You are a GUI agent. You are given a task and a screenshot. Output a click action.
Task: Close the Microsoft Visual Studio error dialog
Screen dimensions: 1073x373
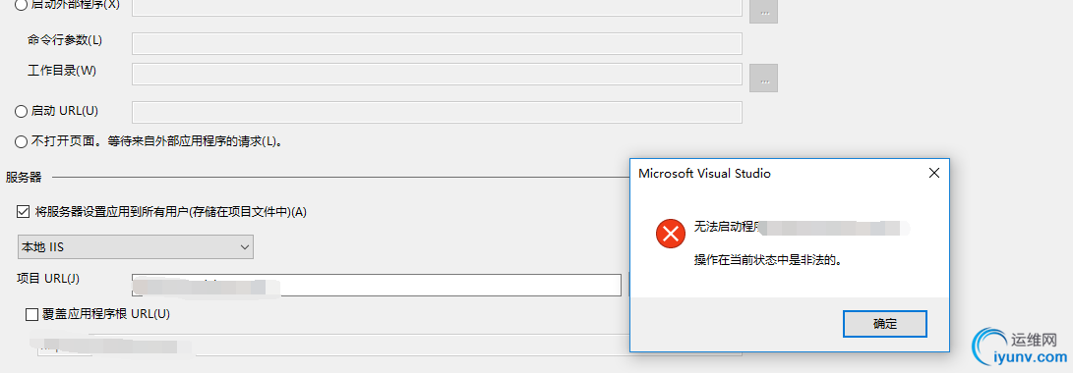pyautogui.click(x=933, y=174)
